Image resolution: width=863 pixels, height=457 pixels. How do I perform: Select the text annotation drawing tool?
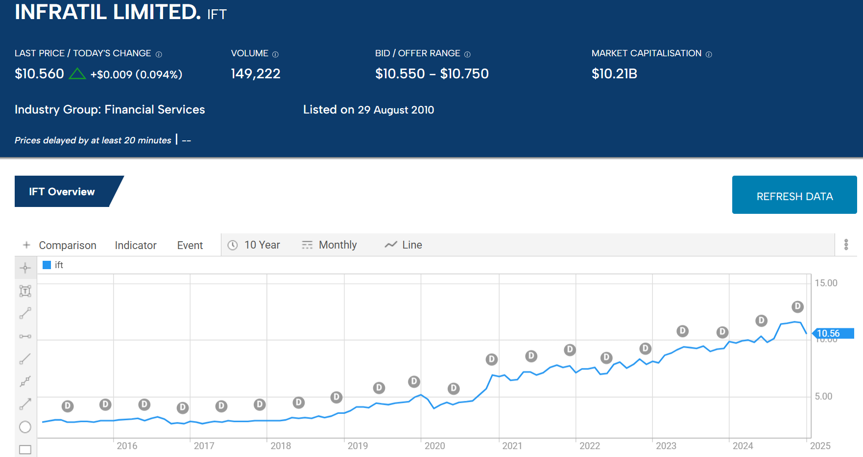pos(25,291)
